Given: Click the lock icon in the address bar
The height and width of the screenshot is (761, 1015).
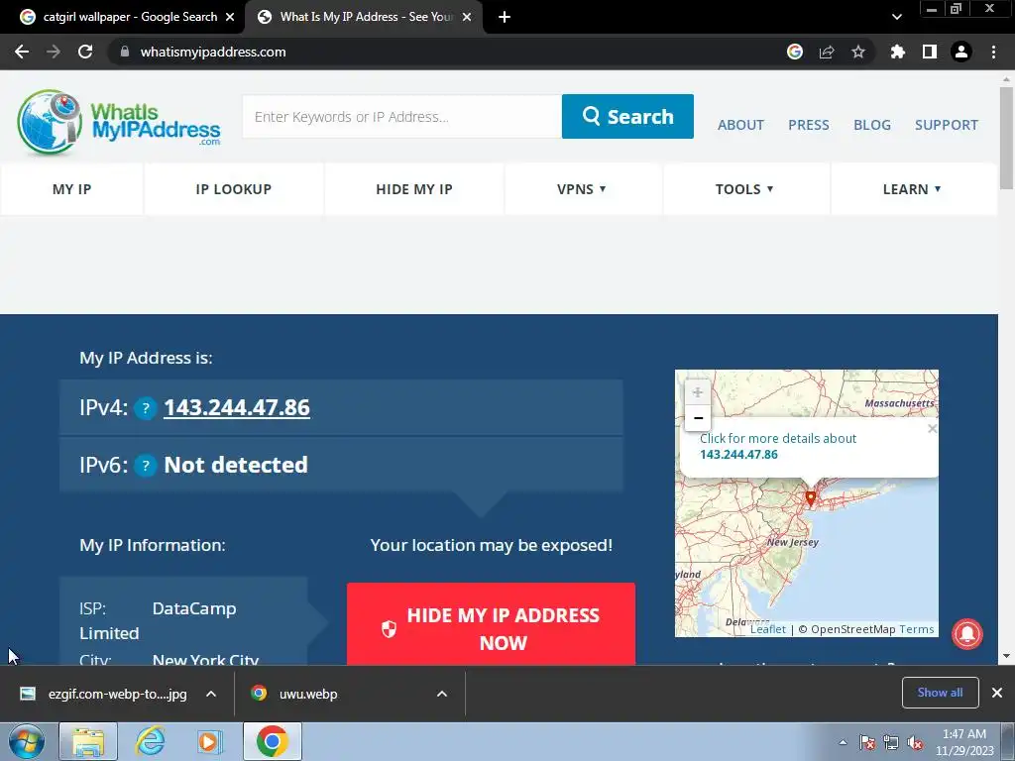Looking at the screenshot, I should coord(125,52).
